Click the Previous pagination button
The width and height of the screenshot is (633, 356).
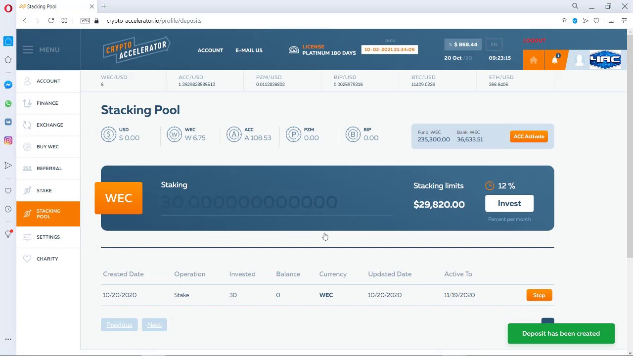tap(119, 325)
